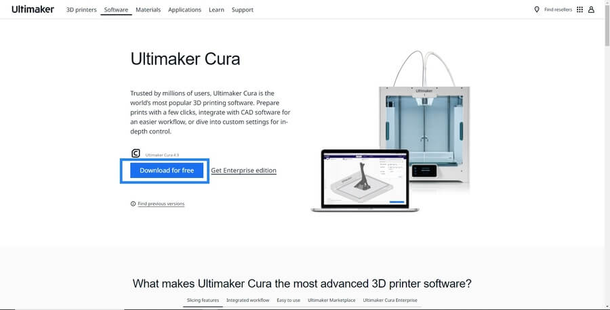Click the Ultimaker Cura page heading
The width and height of the screenshot is (610, 310).
click(185, 59)
